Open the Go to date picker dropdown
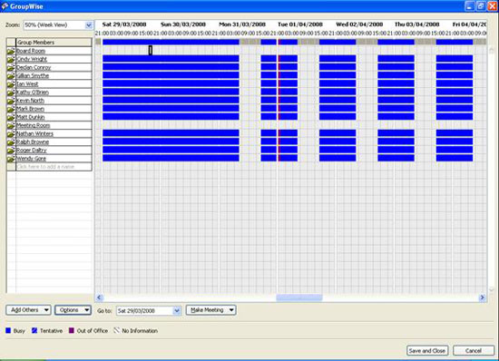Viewport: 499px width, 361px height. pyautogui.click(x=177, y=311)
